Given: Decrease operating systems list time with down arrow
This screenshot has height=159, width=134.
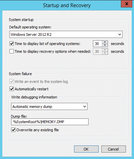Looking at the screenshot, I should [x=105, y=45].
